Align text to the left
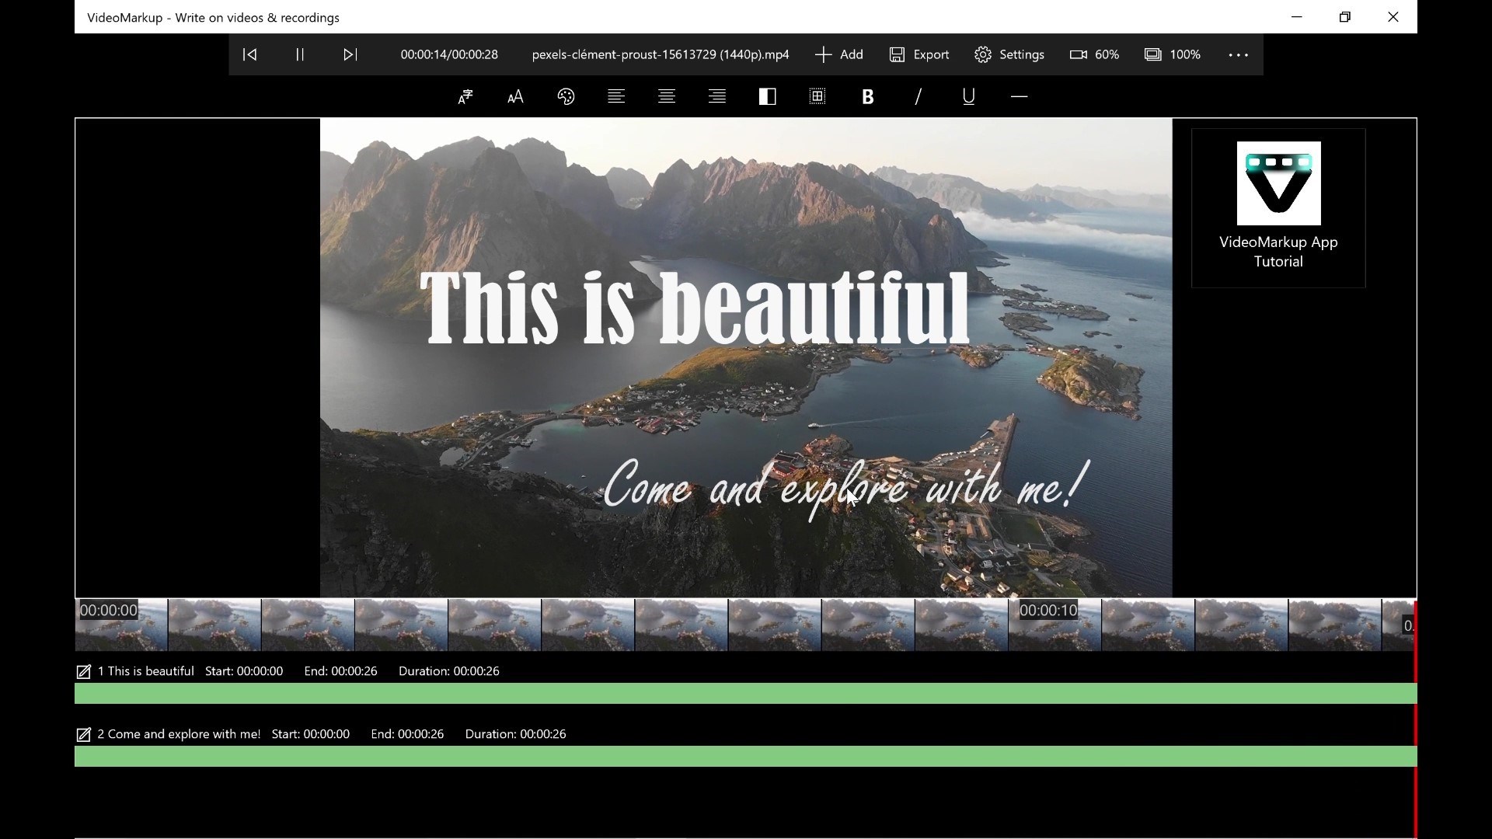The image size is (1492, 839). [x=616, y=96]
